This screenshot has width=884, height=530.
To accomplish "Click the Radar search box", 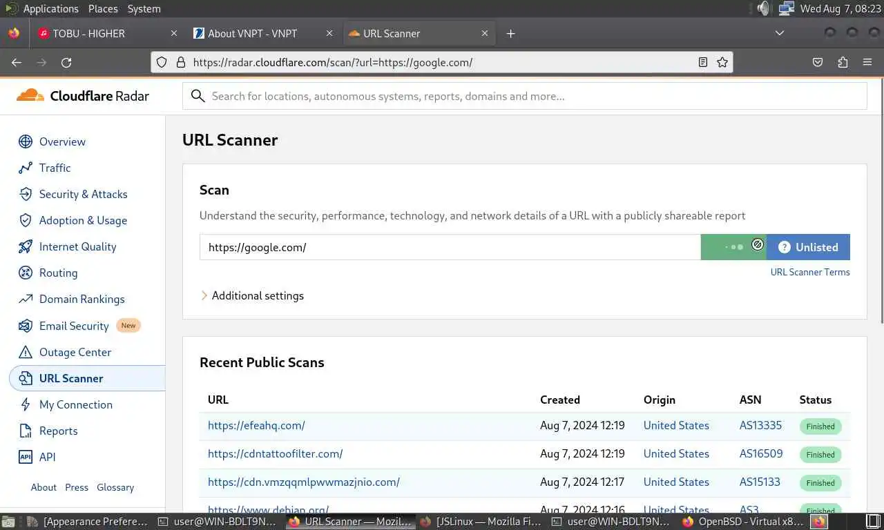I will click(525, 96).
